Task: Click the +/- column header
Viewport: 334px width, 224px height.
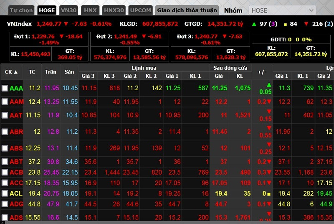Action: pyautogui.click(x=262, y=72)
